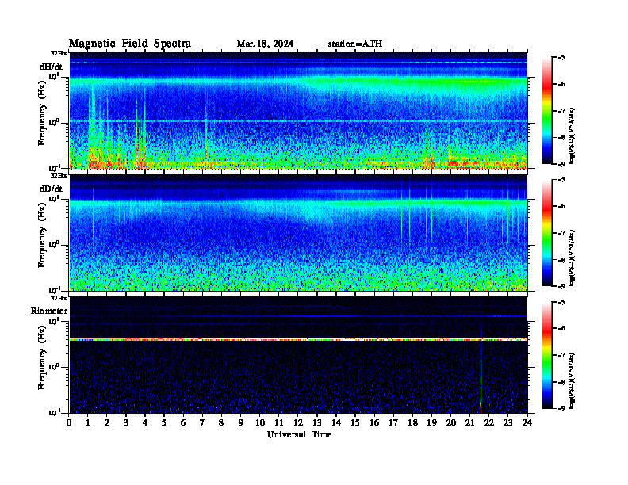The image size is (628, 485).
Task: Click hour "9" on Universal Time axis
Action: [x=241, y=422]
